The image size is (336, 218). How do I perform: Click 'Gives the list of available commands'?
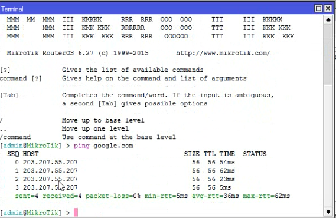coord(133,70)
